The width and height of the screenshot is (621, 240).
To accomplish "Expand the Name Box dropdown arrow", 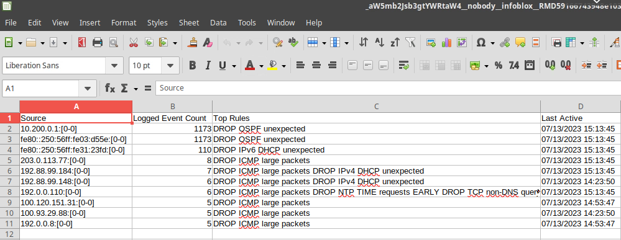I will click(x=87, y=88).
